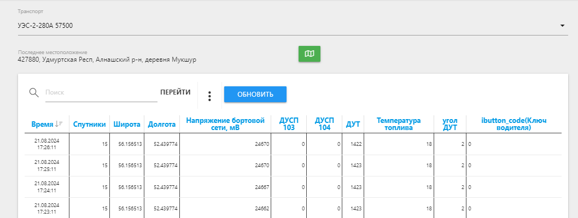
Task: Click satellites value 15 in 17:23:11 row
Action: pyautogui.click(x=105, y=208)
